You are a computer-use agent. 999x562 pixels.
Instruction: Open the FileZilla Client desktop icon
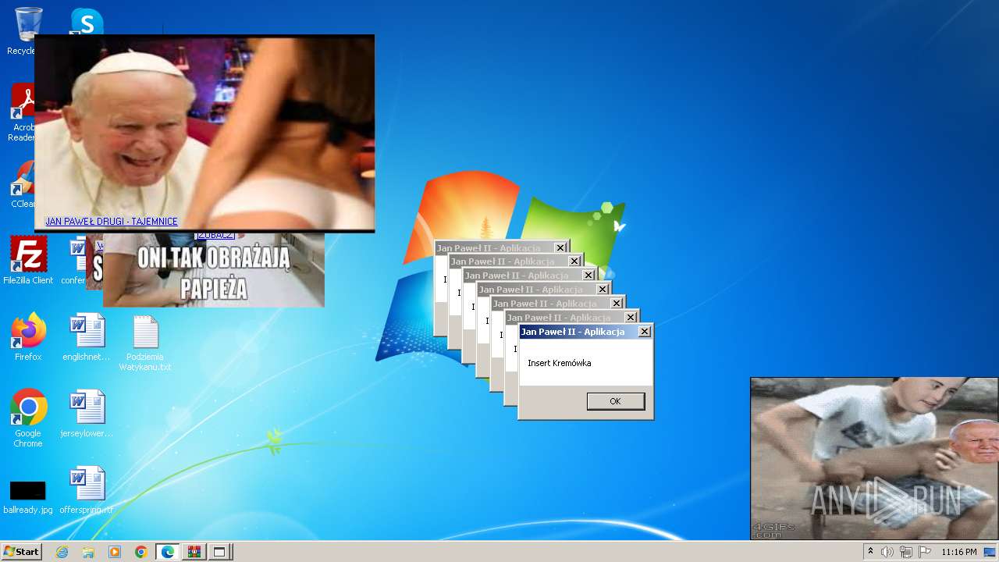click(28, 261)
